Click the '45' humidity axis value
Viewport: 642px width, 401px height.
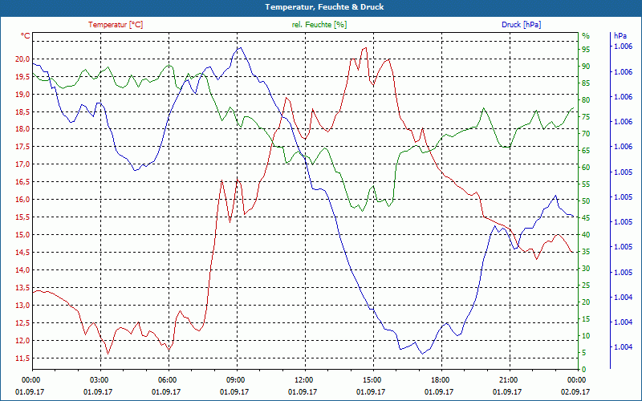586,218
